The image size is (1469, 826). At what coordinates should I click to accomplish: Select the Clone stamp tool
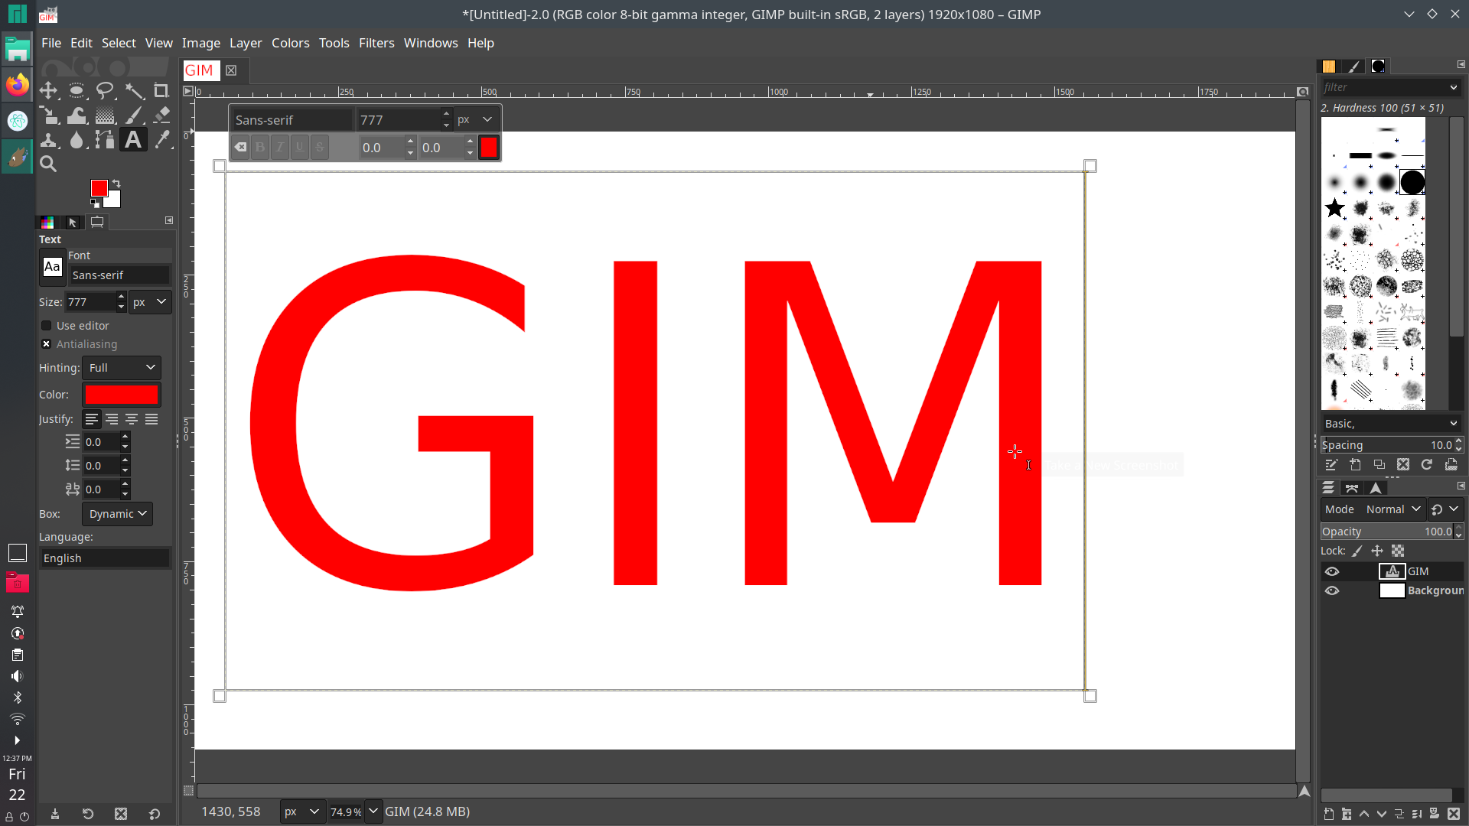pos(49,140)
